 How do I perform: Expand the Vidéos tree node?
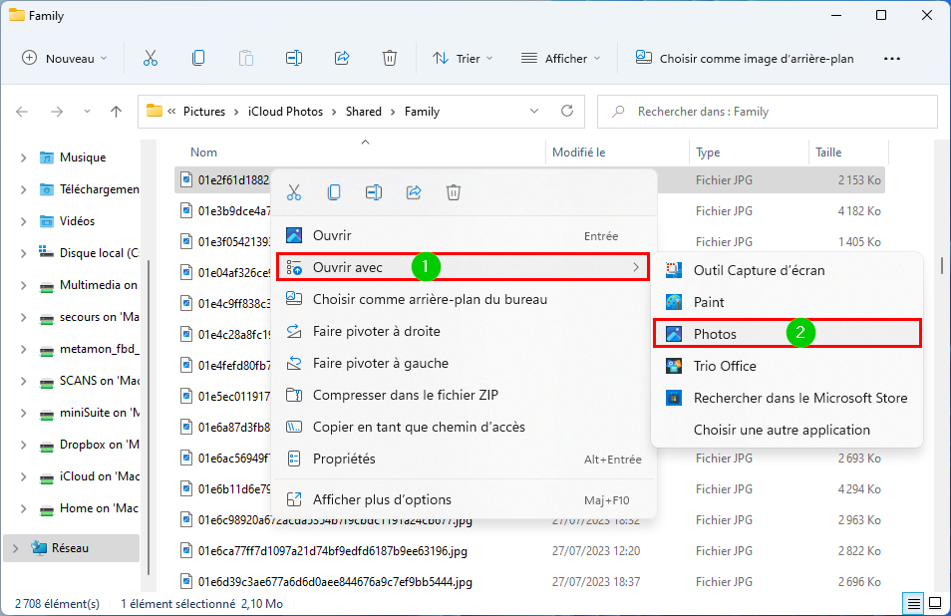point(23,221)
